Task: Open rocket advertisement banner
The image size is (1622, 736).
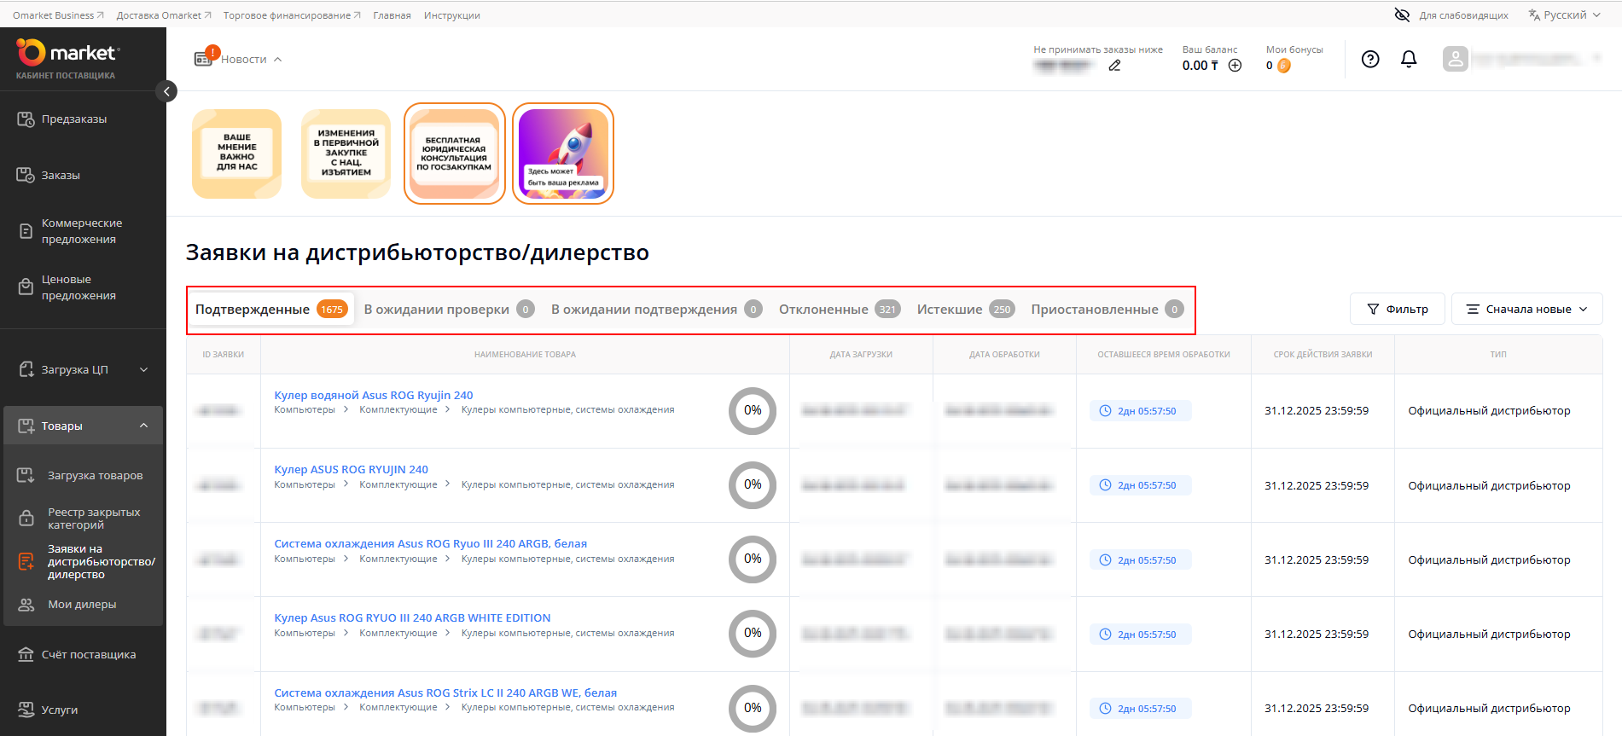Action: click(563, 154)
